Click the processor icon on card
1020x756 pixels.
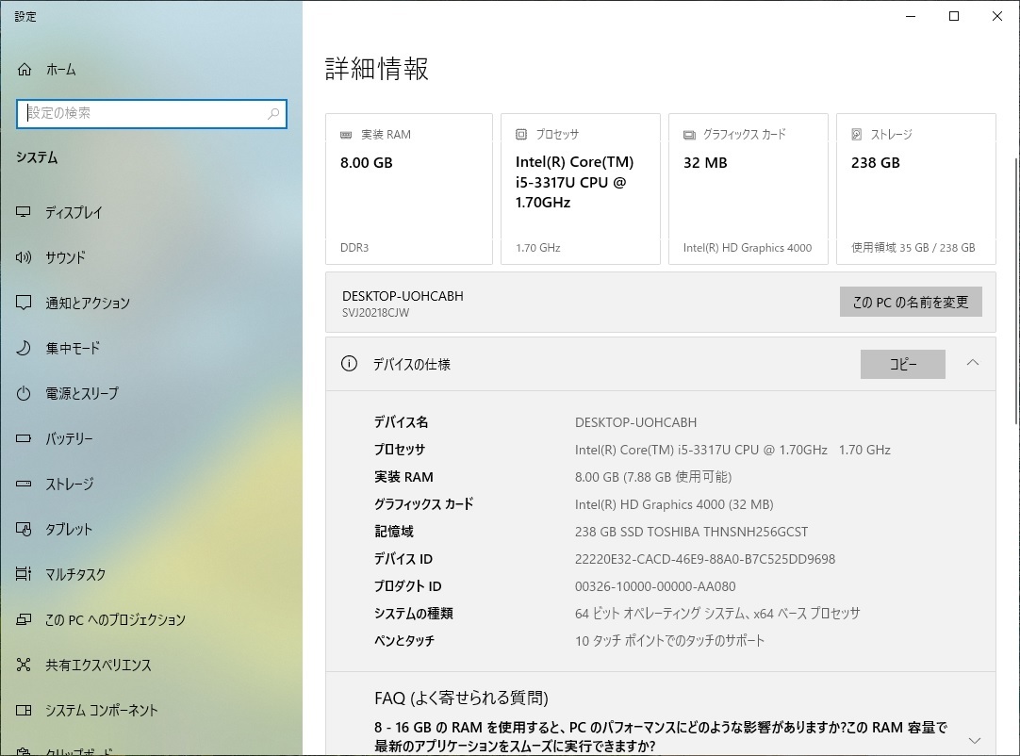(x=521, y=134)
